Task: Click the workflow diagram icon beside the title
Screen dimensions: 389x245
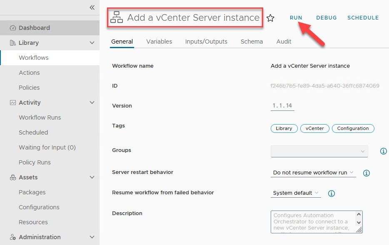Action: tap(117, 17)
